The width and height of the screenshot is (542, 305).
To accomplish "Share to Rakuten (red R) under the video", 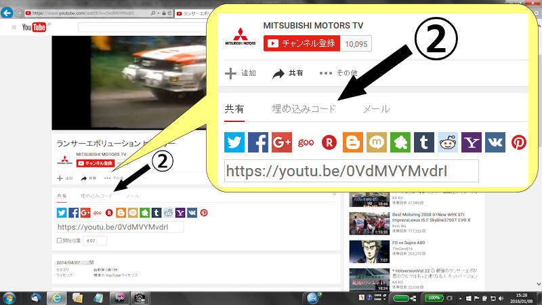I will (109, 213).
